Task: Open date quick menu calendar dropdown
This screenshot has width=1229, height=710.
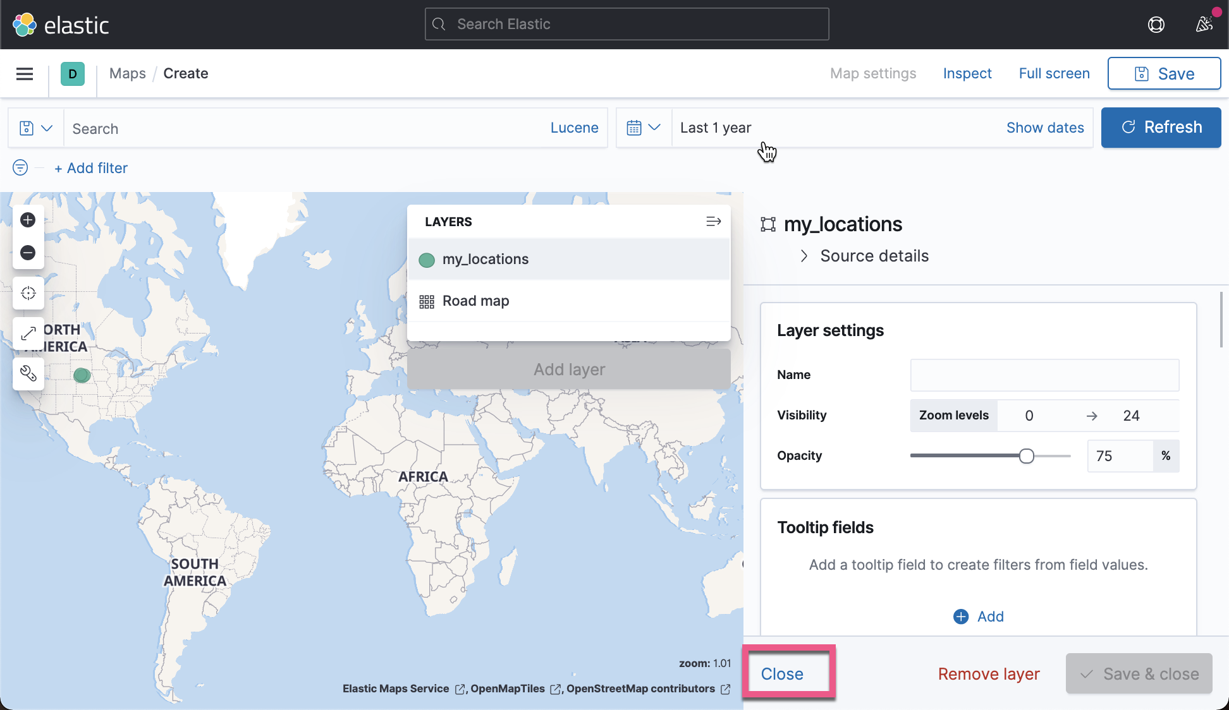Action: tap(643, 128)
